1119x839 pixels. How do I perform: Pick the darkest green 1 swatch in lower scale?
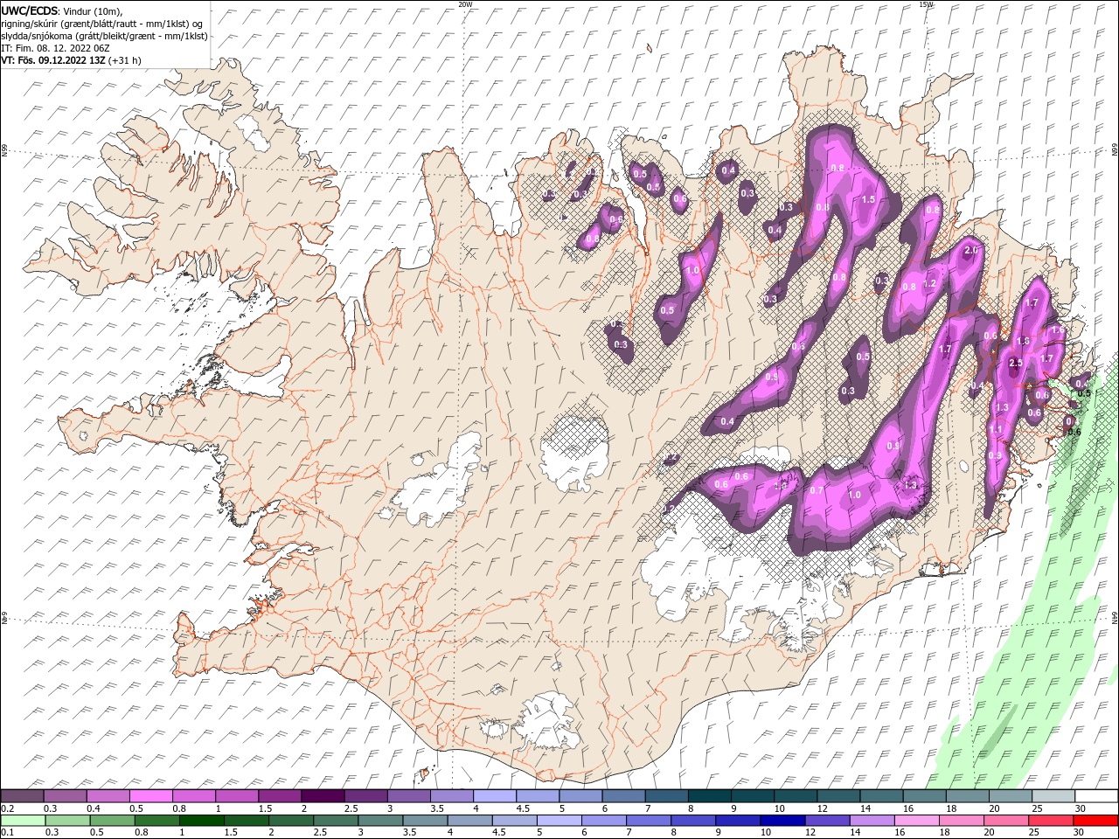[201, 821]
